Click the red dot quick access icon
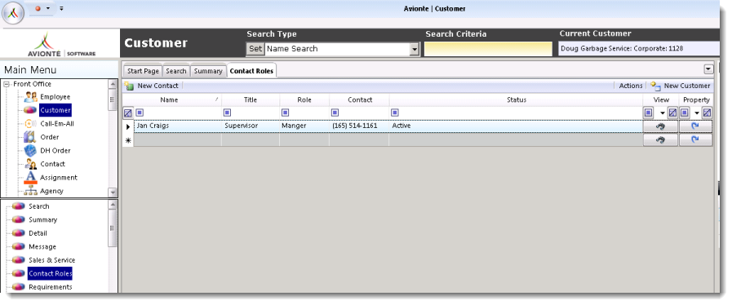 point(38,8)
